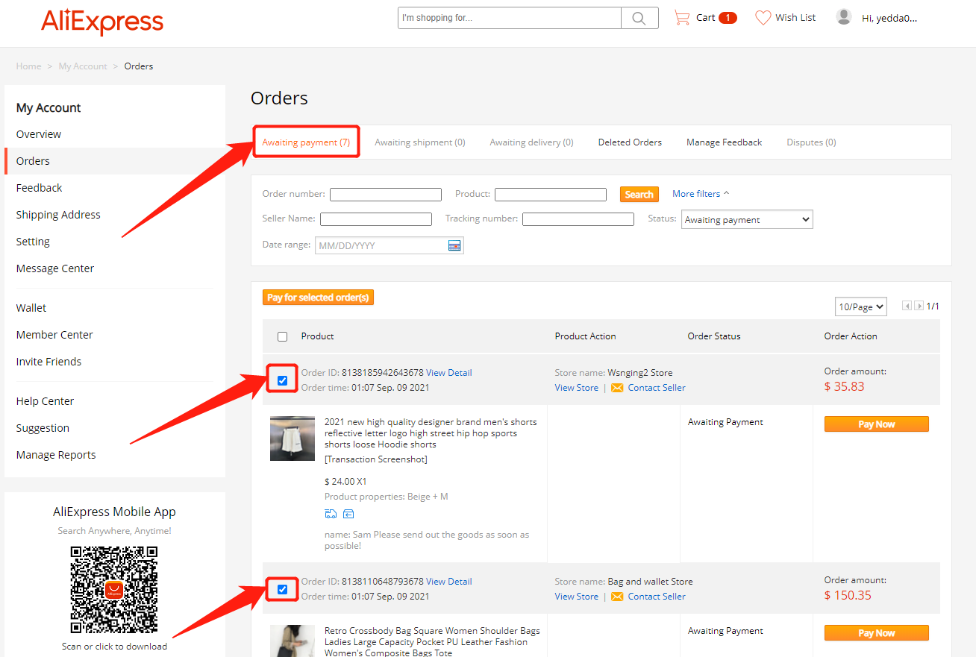
Task: Open the Deleted Orders tab
Action: (x=630, y=142)
